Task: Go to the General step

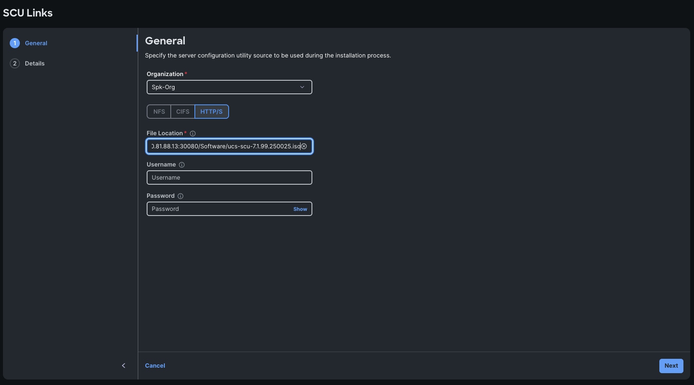Action: (x=36, y=43)
